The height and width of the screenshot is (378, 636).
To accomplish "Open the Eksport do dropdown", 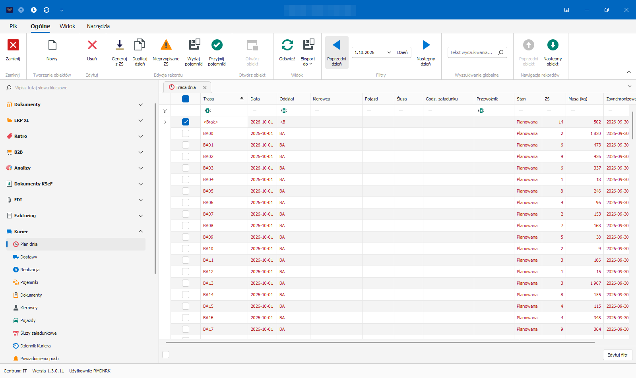I will 308,52.
